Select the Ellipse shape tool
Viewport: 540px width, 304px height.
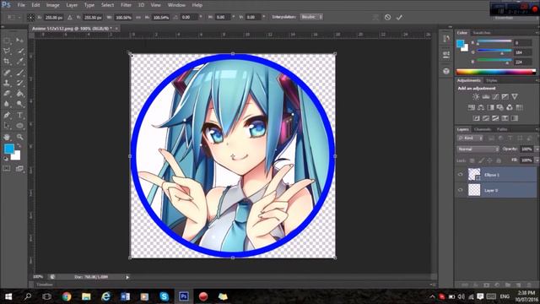coord(19,126)
